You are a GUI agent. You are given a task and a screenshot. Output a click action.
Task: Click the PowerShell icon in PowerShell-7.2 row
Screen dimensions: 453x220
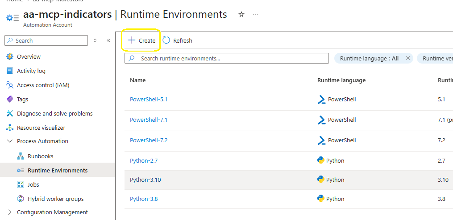tap(321, 140)
